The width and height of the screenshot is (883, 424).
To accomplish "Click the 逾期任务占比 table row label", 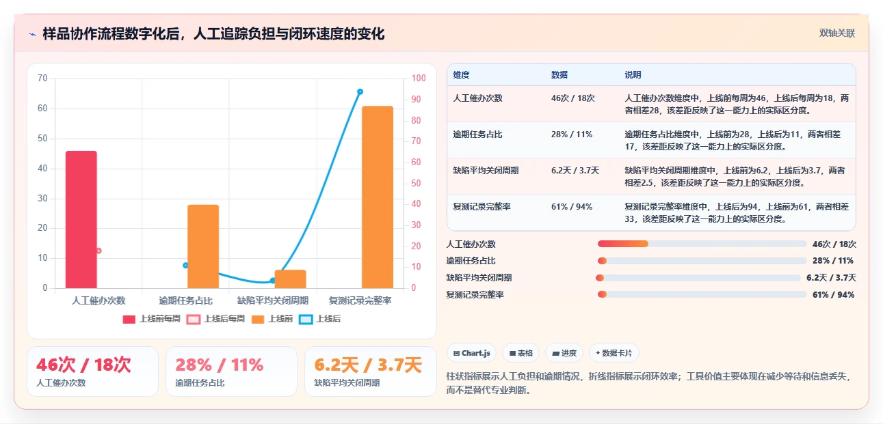I will click(x=477, y=135).
